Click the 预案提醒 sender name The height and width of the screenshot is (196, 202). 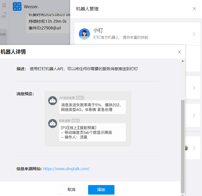tap(65, 121)
